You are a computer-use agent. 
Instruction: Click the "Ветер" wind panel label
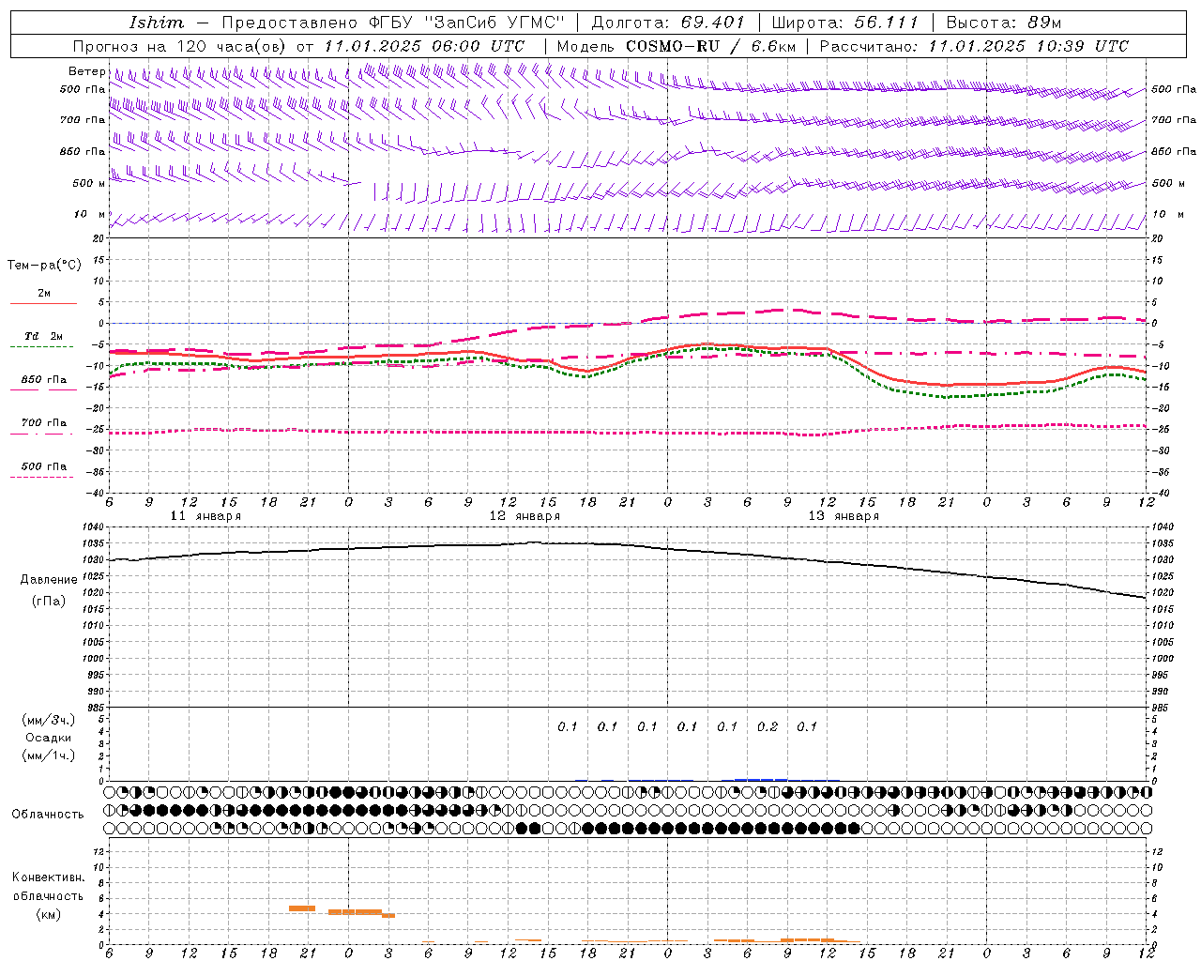tap(86, 71)
